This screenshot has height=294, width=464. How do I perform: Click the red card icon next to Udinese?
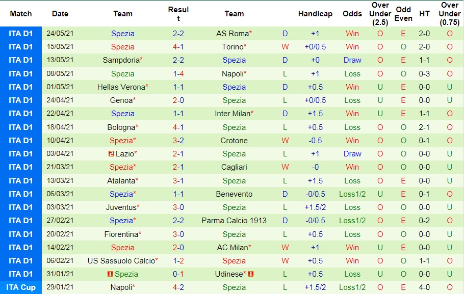(251, 274)
